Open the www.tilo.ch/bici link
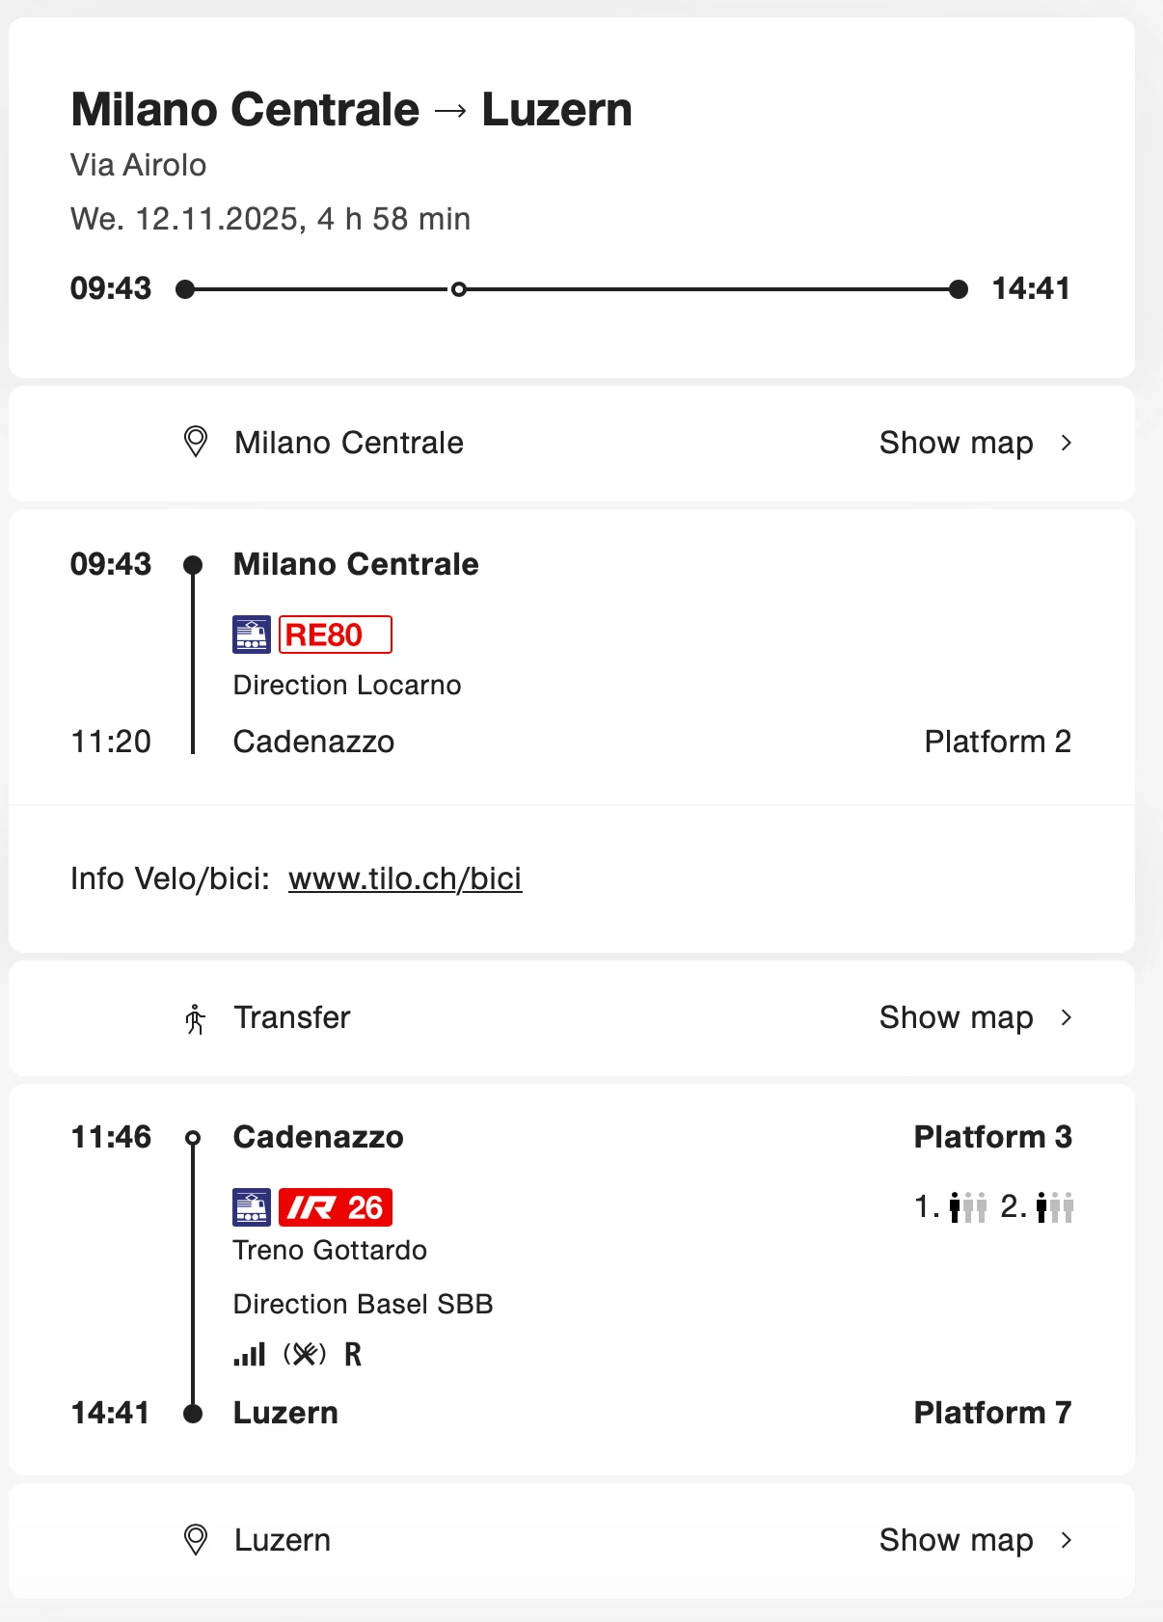This screenshot has width=1163, height=1622. [x=405, y=879]
